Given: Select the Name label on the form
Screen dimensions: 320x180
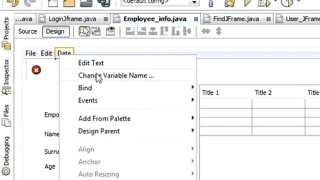Looking at the screenshot, I should [51, 134].
